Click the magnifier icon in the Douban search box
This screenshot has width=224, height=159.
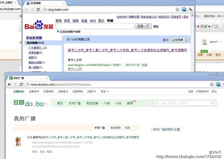(212, 103)
